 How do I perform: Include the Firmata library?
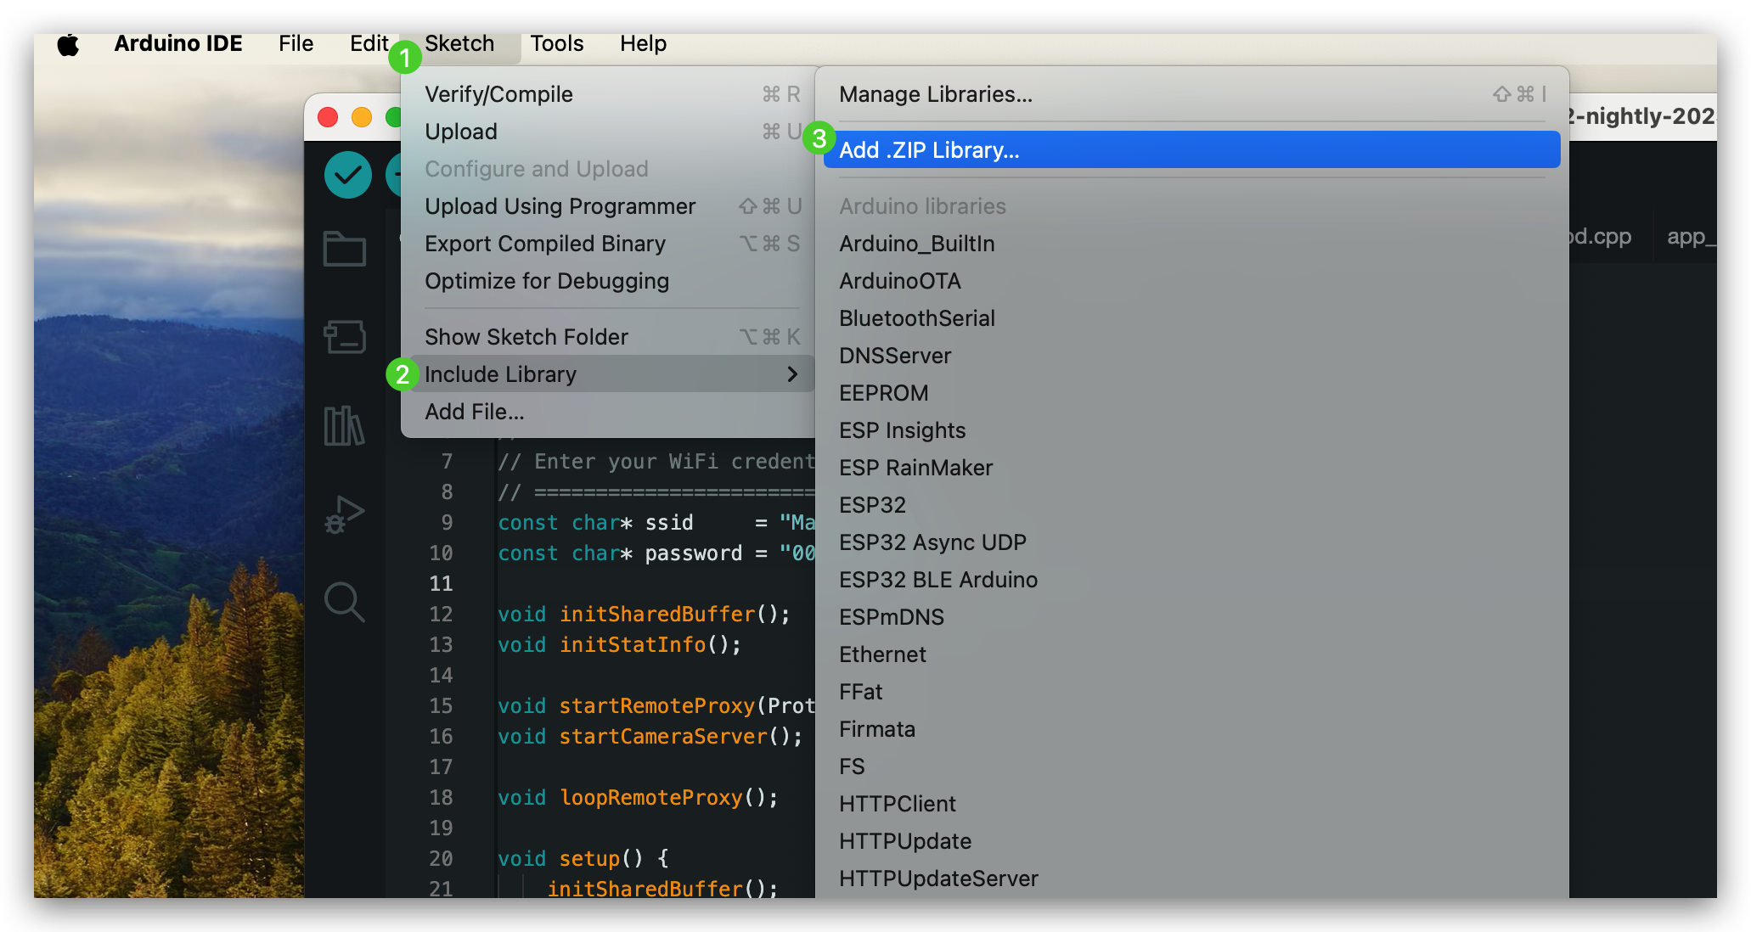click(x=1191, y=729)
